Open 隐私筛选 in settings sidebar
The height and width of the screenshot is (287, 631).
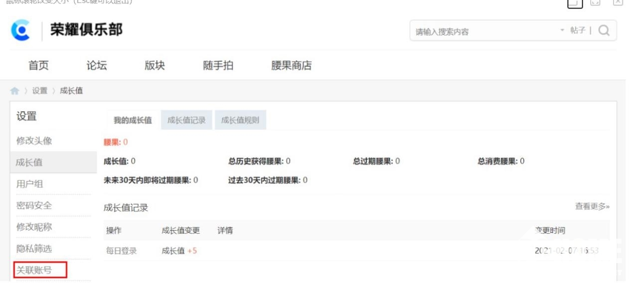coord(34,249)
